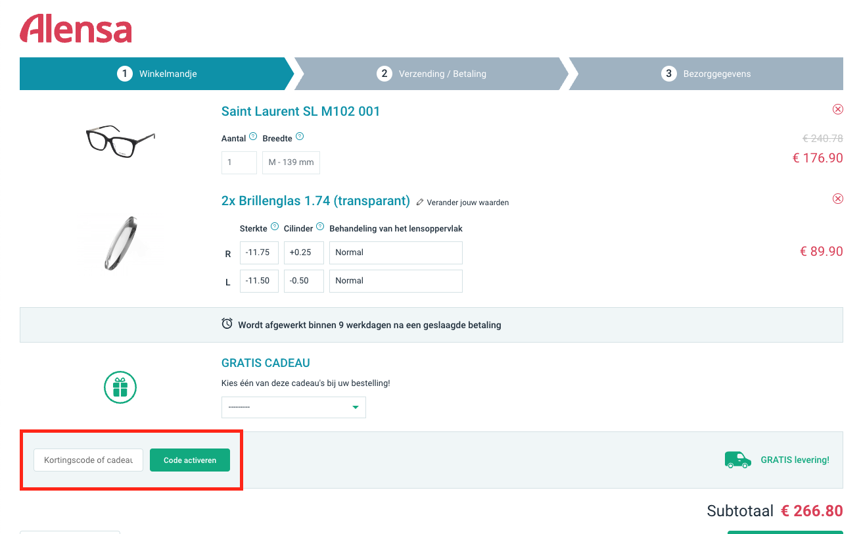Click the Subtotaal € 266.80 amount
Screen dimensions: 861x534
click(812, 511)
